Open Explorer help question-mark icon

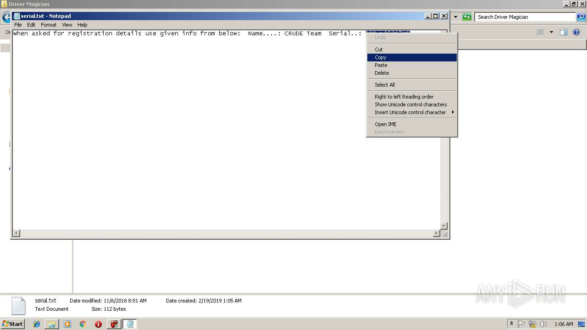click(577, 32)
